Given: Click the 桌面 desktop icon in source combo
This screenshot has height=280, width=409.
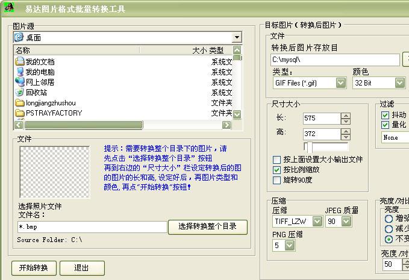Looking at the screenshot, I should pyautogui.click(x=19, y=37).
